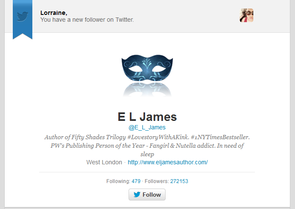Screen dimensions: 295x209
Task: Click the word 'sleep' in the bio
Action: (x=147, y=154)
